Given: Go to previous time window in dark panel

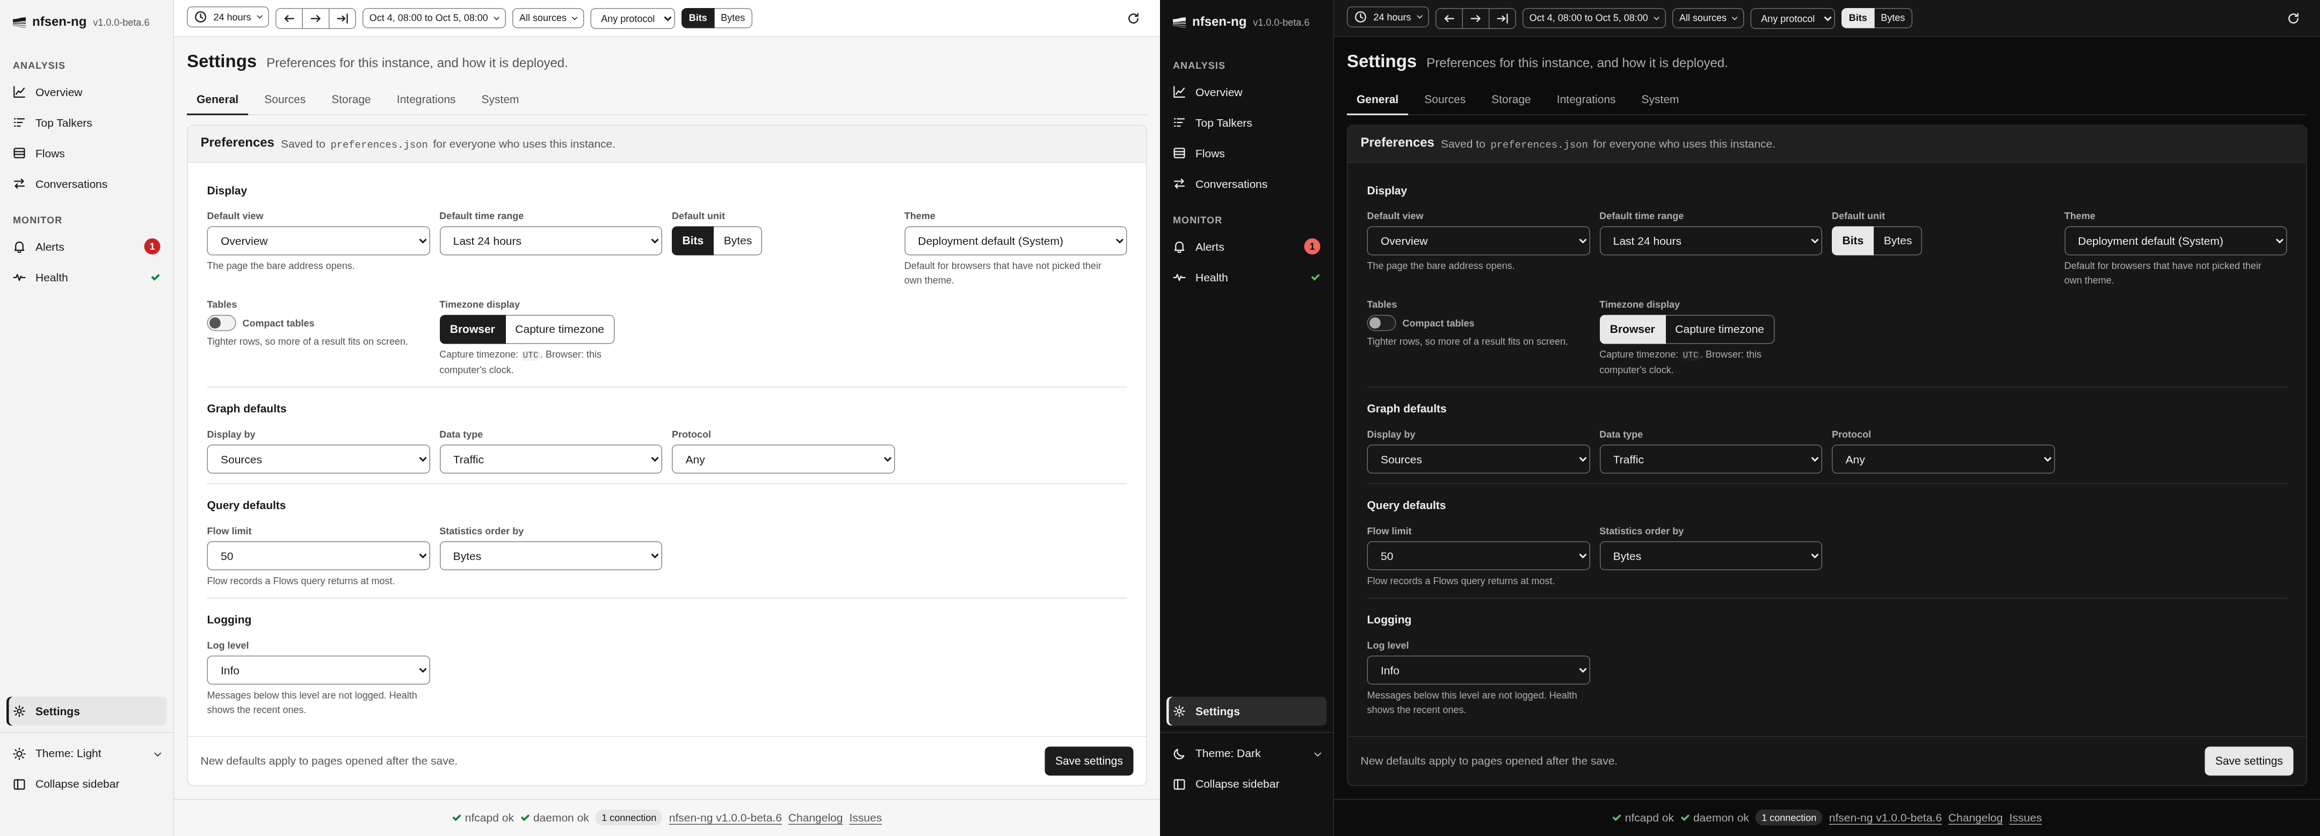Looking at the screenshot, I should pos(1449,18).
